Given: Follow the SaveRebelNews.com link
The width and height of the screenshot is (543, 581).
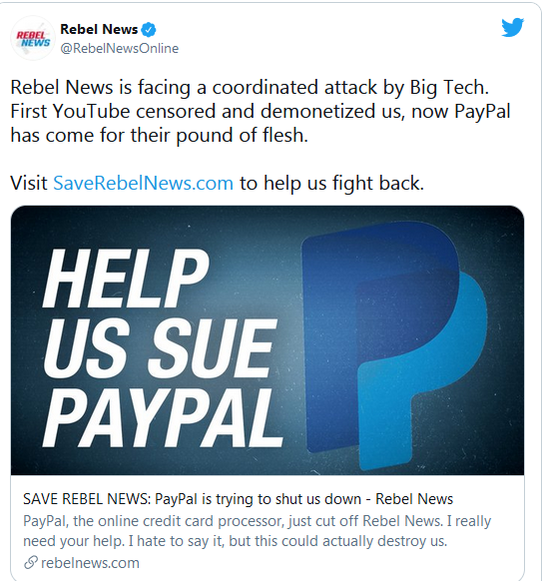Looking at the screenshot, I should pos(143,183).
